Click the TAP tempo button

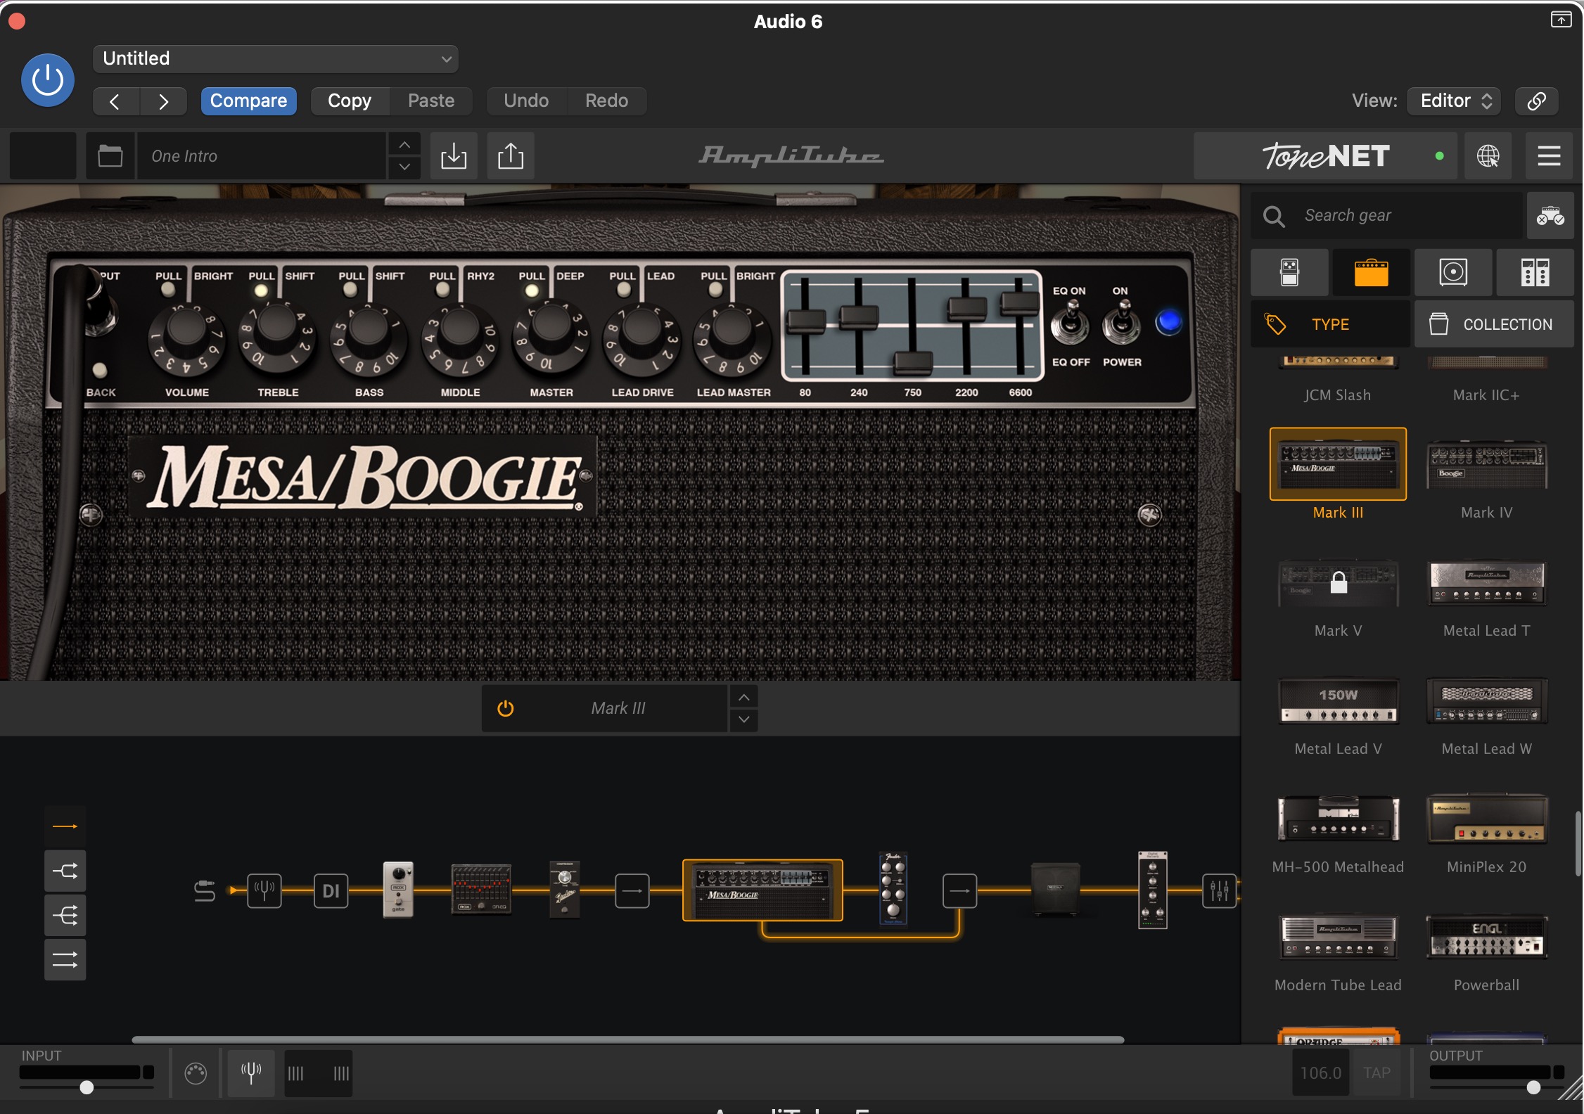point(1377,1073)
